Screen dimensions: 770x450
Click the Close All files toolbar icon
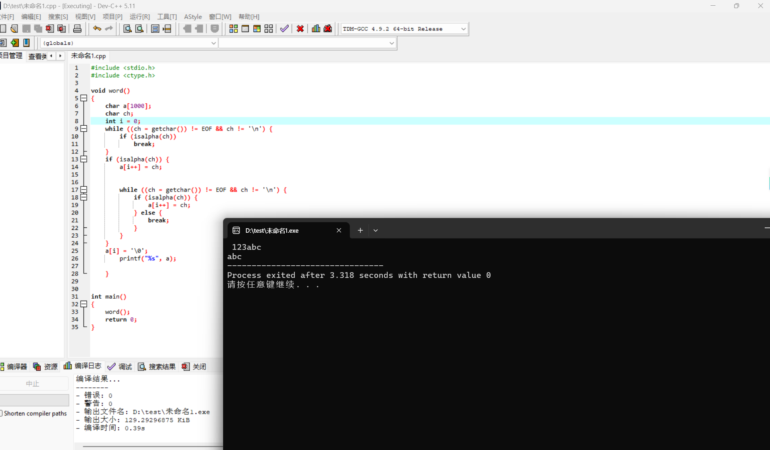[x=61, y=28]
